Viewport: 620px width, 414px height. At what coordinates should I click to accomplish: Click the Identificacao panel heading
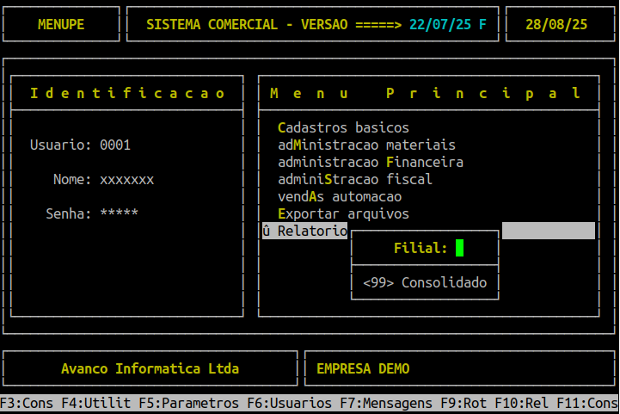pos(127,94)
